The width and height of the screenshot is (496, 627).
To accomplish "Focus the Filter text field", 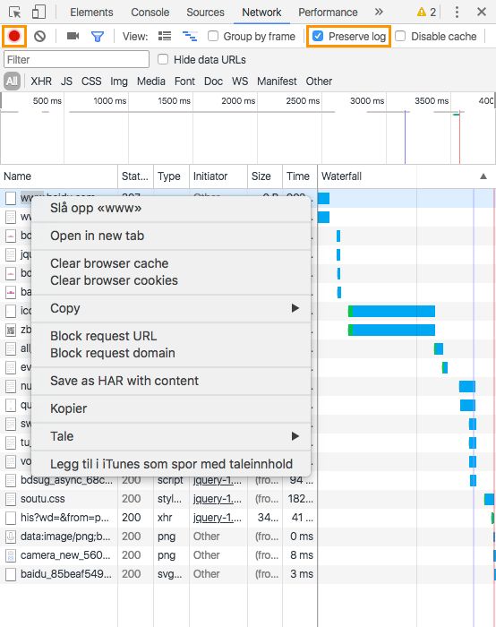I will pos(76,60).
